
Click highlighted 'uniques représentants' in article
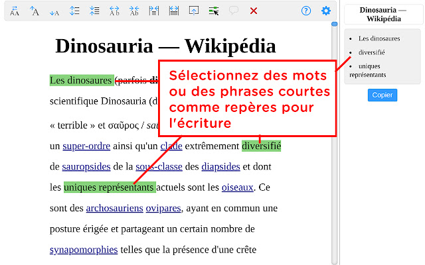coord(110,187)
